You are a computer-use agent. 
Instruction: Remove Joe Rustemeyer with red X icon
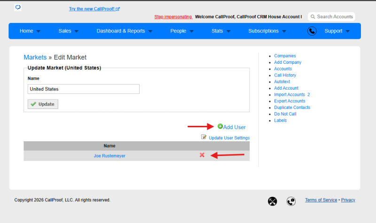(x=202, y=155)
